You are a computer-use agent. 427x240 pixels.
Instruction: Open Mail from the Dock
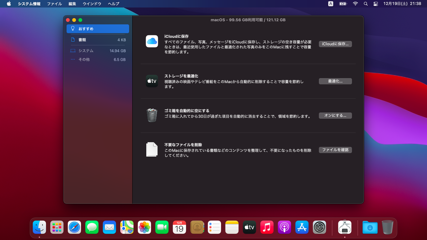[109, 227]
